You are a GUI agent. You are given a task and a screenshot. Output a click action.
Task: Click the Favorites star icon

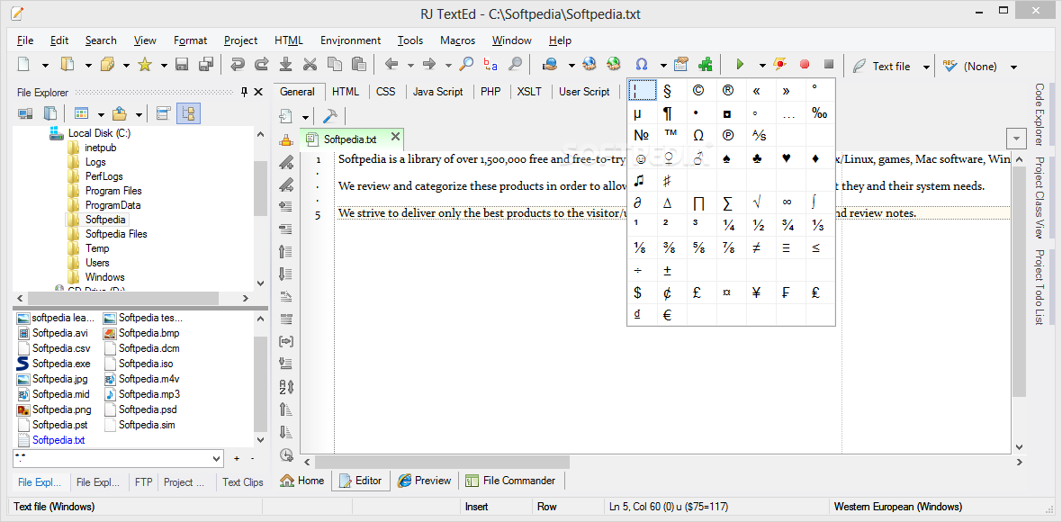[x=144, y=65]
